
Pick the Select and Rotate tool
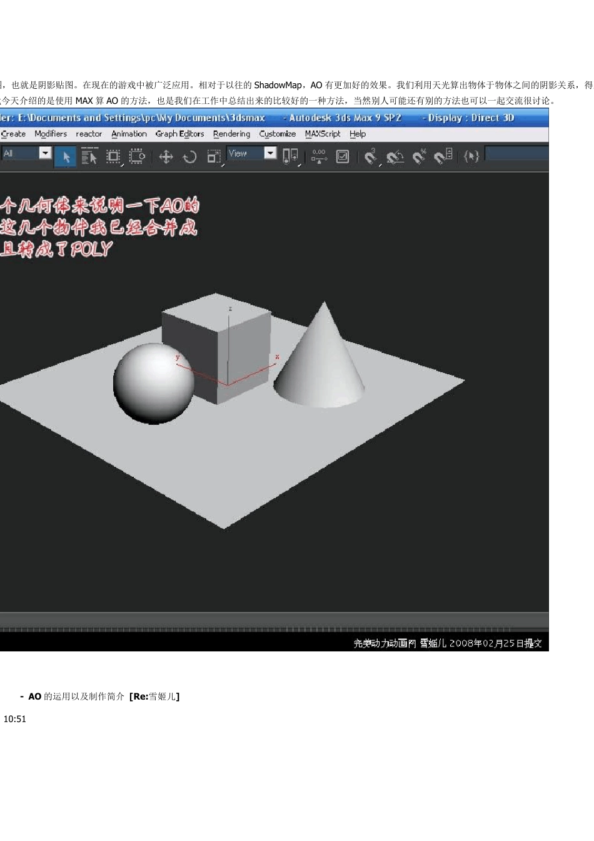pyautogui.click(x=189, y=156)
